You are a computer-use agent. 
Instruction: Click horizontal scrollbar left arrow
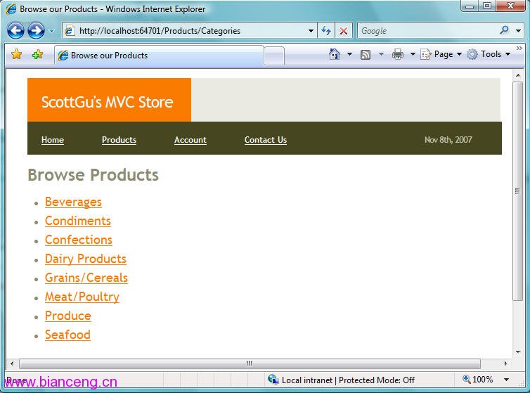pyautogui.click(x=12, y=364)
